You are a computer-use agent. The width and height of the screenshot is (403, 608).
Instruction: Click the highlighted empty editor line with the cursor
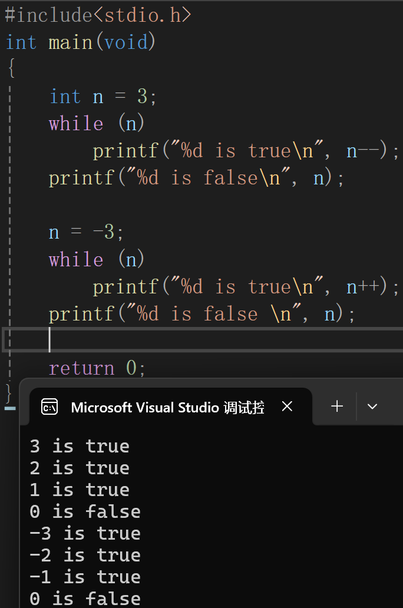[x=202, y=340]
